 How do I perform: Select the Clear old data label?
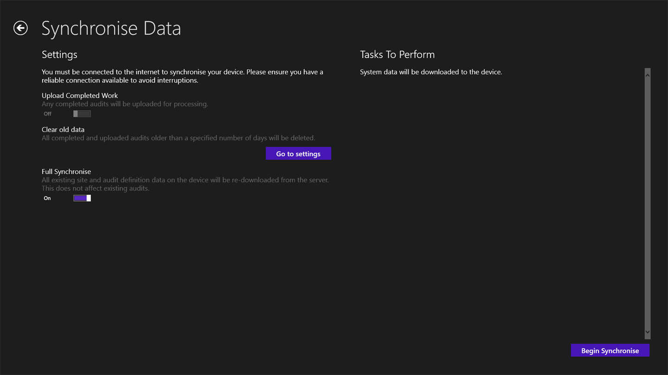pyautogui.click(x=63, y=130)
